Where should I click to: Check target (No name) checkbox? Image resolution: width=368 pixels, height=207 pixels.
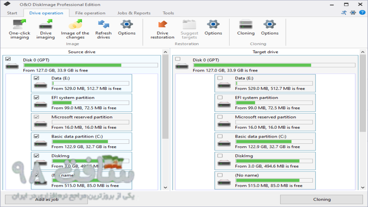pyautogui.click(x=220, y=175)
